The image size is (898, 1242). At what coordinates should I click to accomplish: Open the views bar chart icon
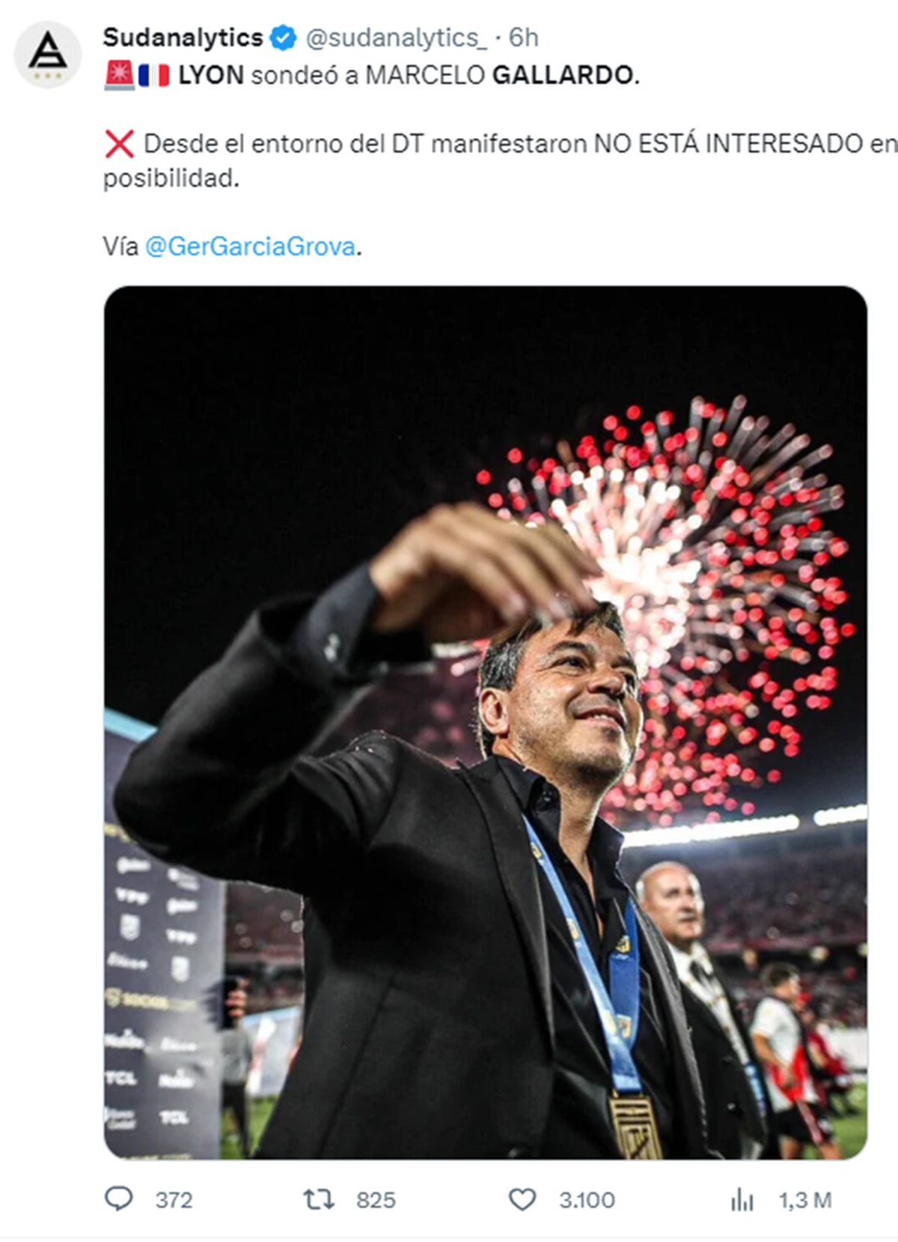[x=742, y=1200]
